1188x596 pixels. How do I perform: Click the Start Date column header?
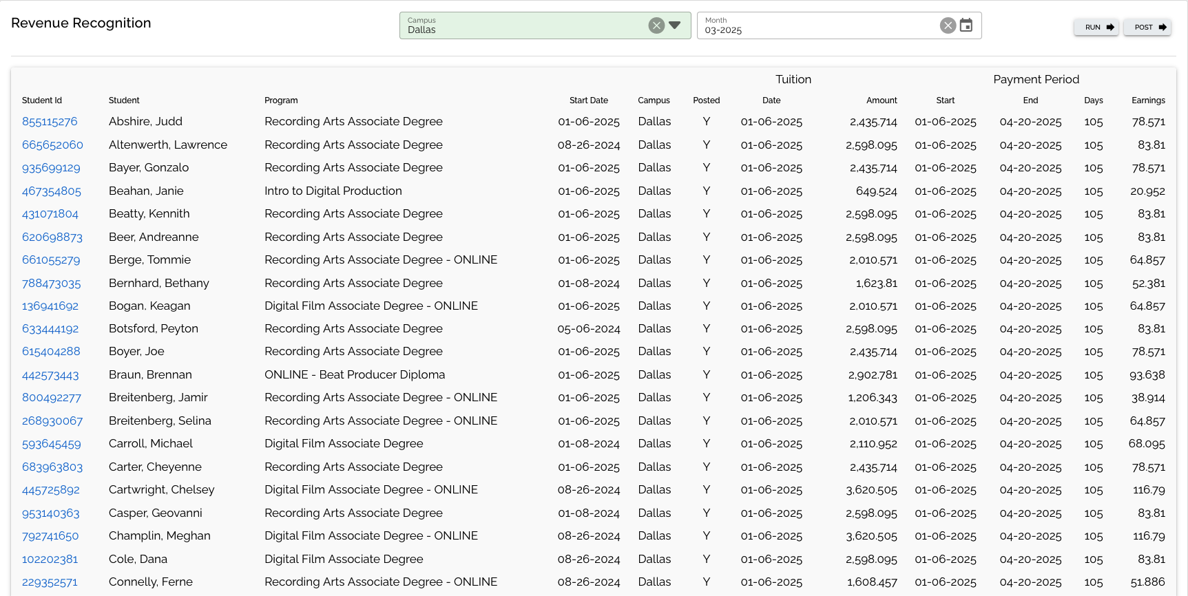589,100
